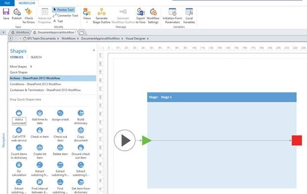The height and width of the screenshot is (194, 307).
Task: Expand the arrow after Workflows breadcrumb
Action: click(78, 39)
